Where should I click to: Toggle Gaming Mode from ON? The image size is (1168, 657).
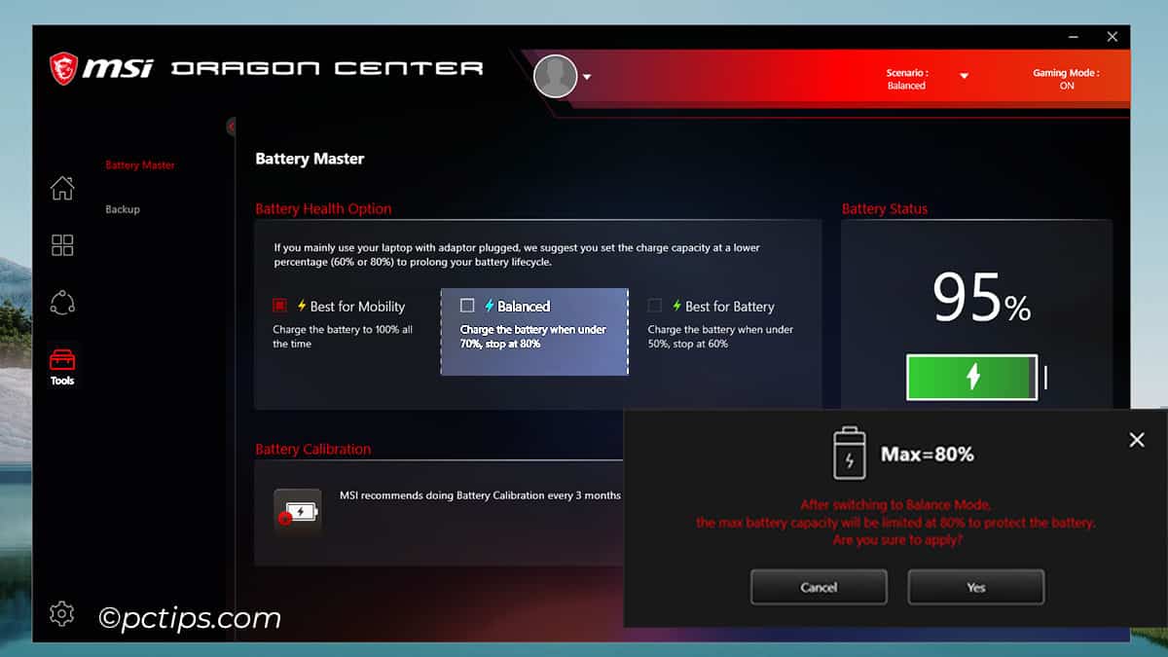1066,79
